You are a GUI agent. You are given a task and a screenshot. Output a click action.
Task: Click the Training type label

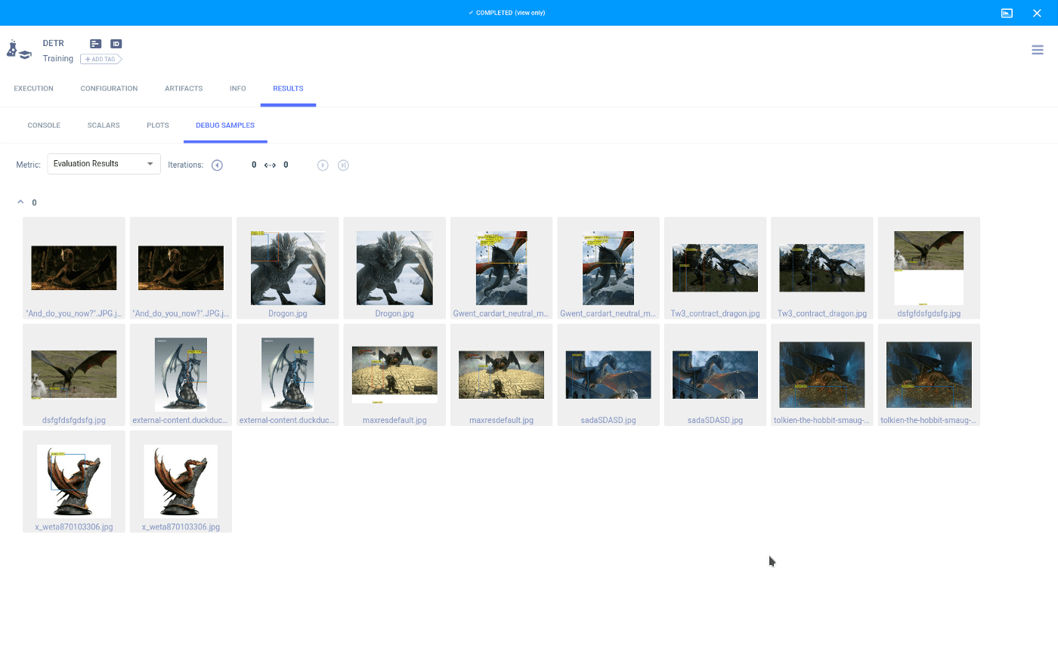(58, 59)
